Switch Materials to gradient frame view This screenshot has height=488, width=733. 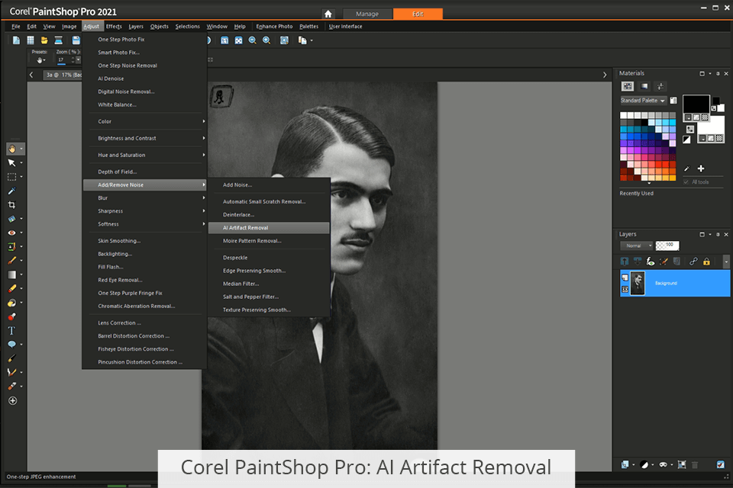(644, 86)
